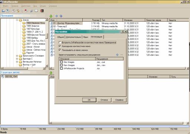
Task: Click the Exit door toolbar icon
Action: pyautogui.click(x=42, y=11)
